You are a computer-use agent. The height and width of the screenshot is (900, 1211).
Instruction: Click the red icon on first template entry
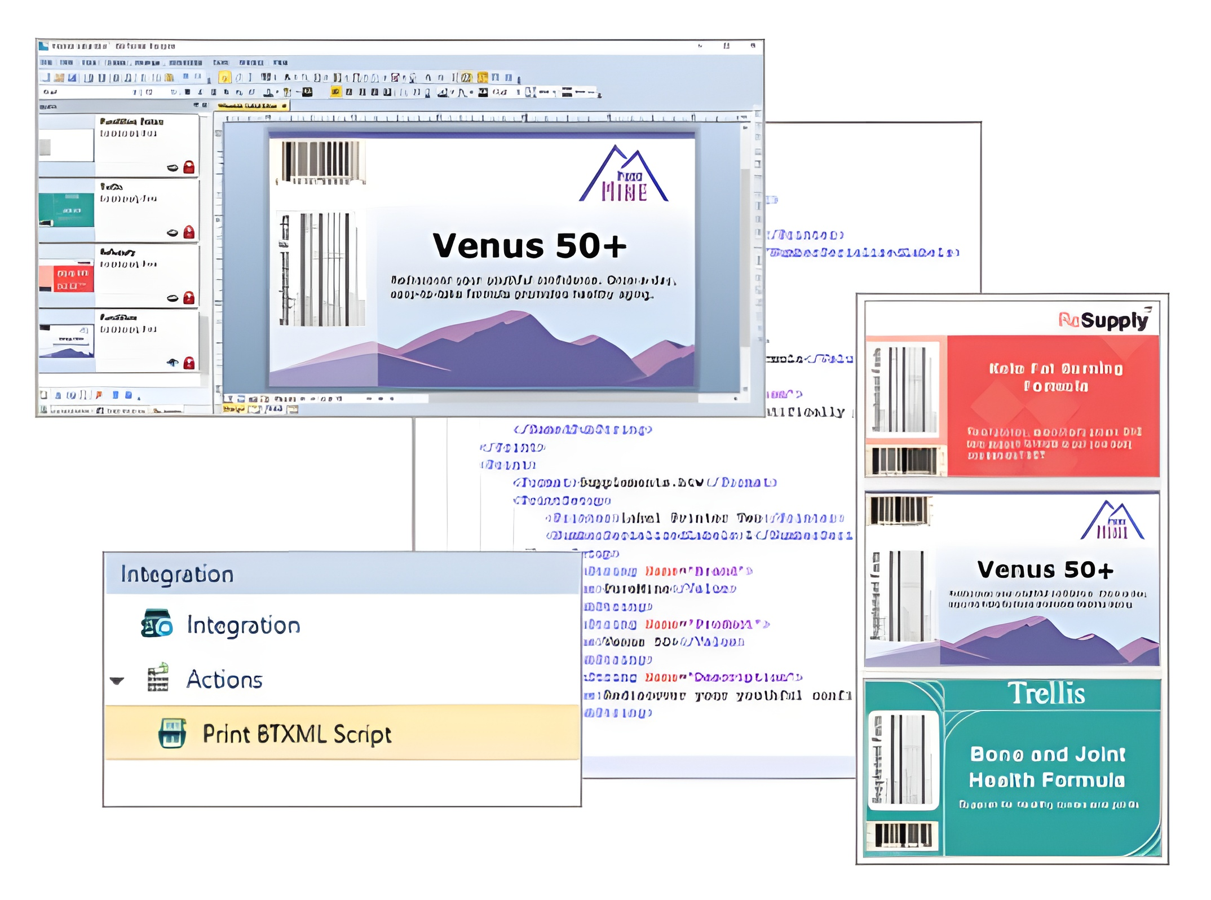189,167
